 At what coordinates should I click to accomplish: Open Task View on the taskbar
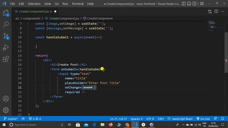point(69,125)
